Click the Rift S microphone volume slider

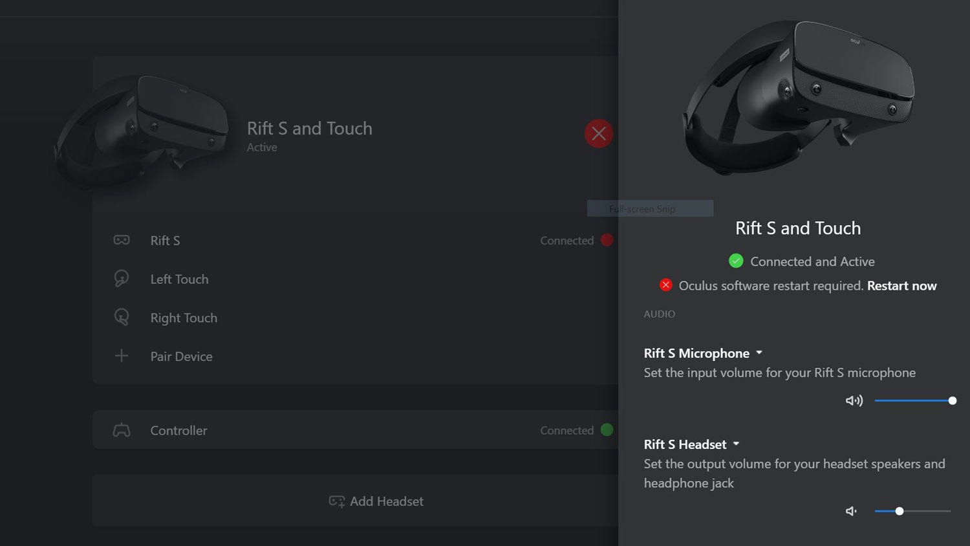point(912,400)
